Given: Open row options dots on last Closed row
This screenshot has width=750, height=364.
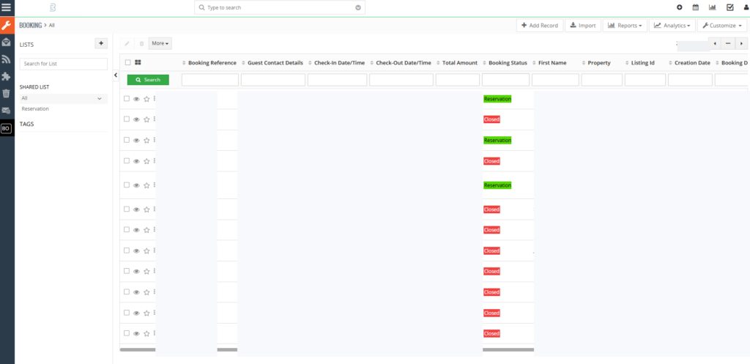Looking at the screenshot, I should click(x=155, y=333).
